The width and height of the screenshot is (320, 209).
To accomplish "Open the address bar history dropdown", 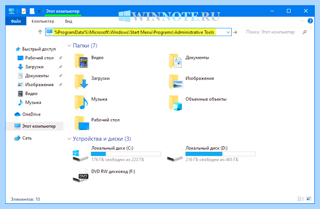I will (x=228, y=32).
